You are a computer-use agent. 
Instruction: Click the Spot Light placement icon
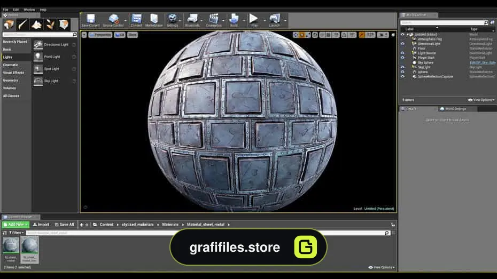coord(38,69)
